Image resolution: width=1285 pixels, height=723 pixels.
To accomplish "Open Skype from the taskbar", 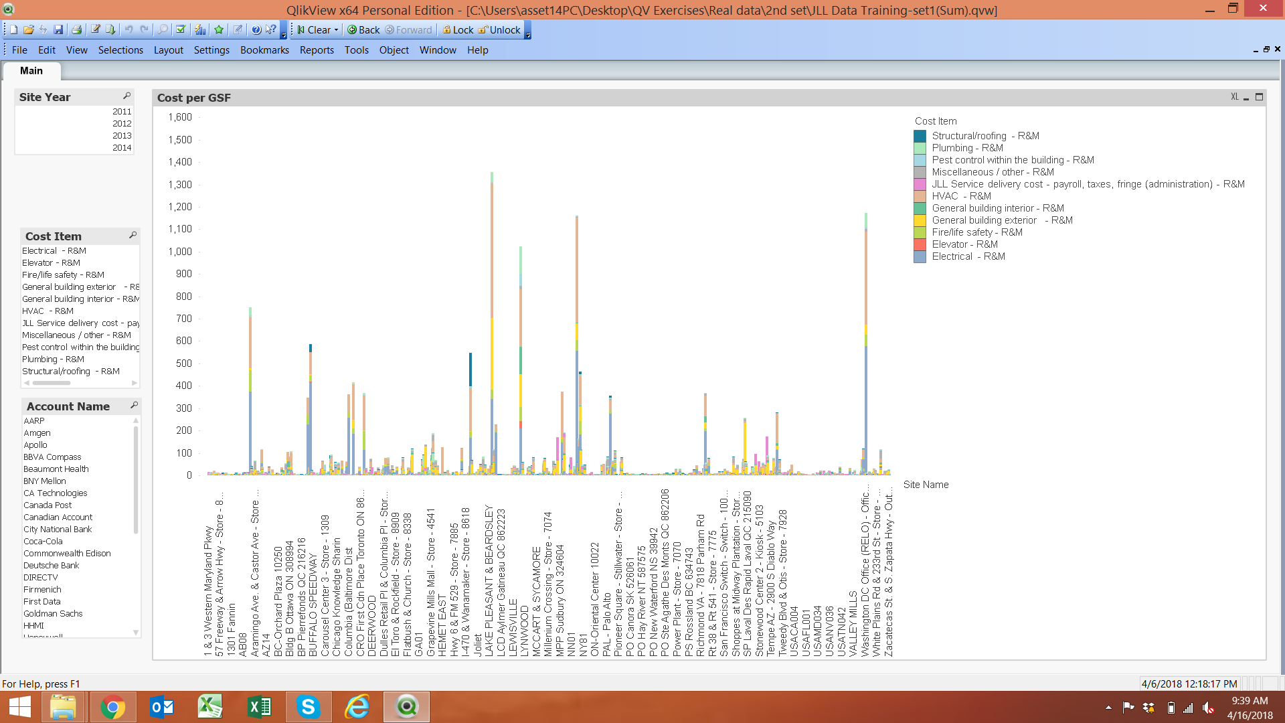I will pos(308,707).
